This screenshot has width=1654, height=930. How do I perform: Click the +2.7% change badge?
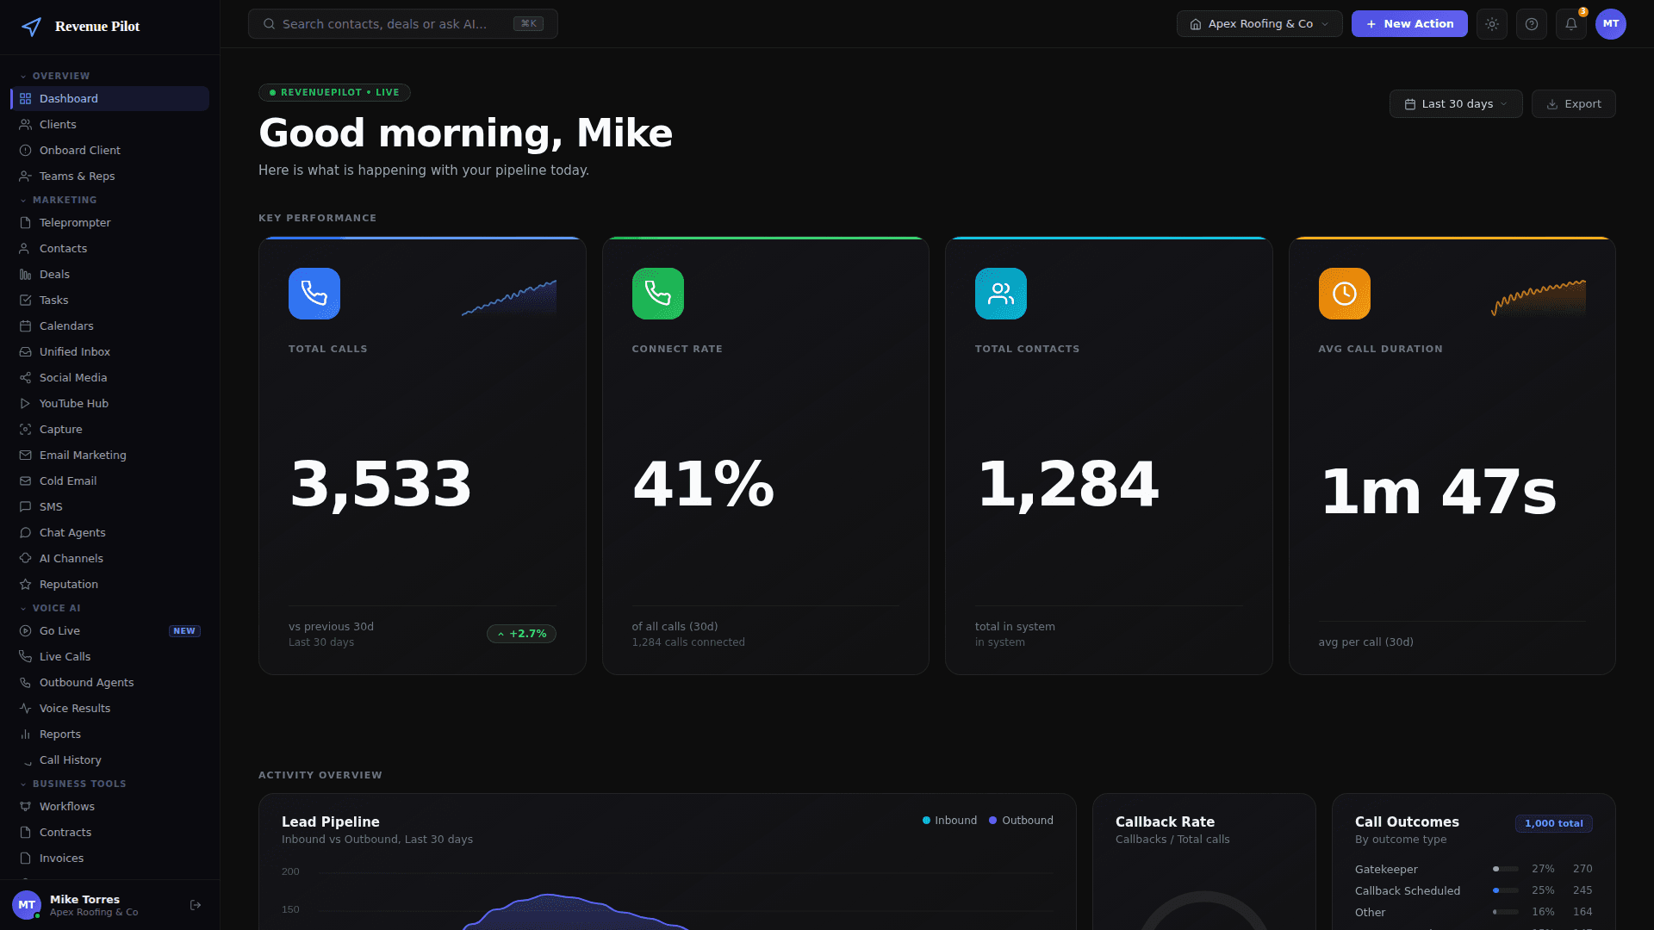[521, 634]
